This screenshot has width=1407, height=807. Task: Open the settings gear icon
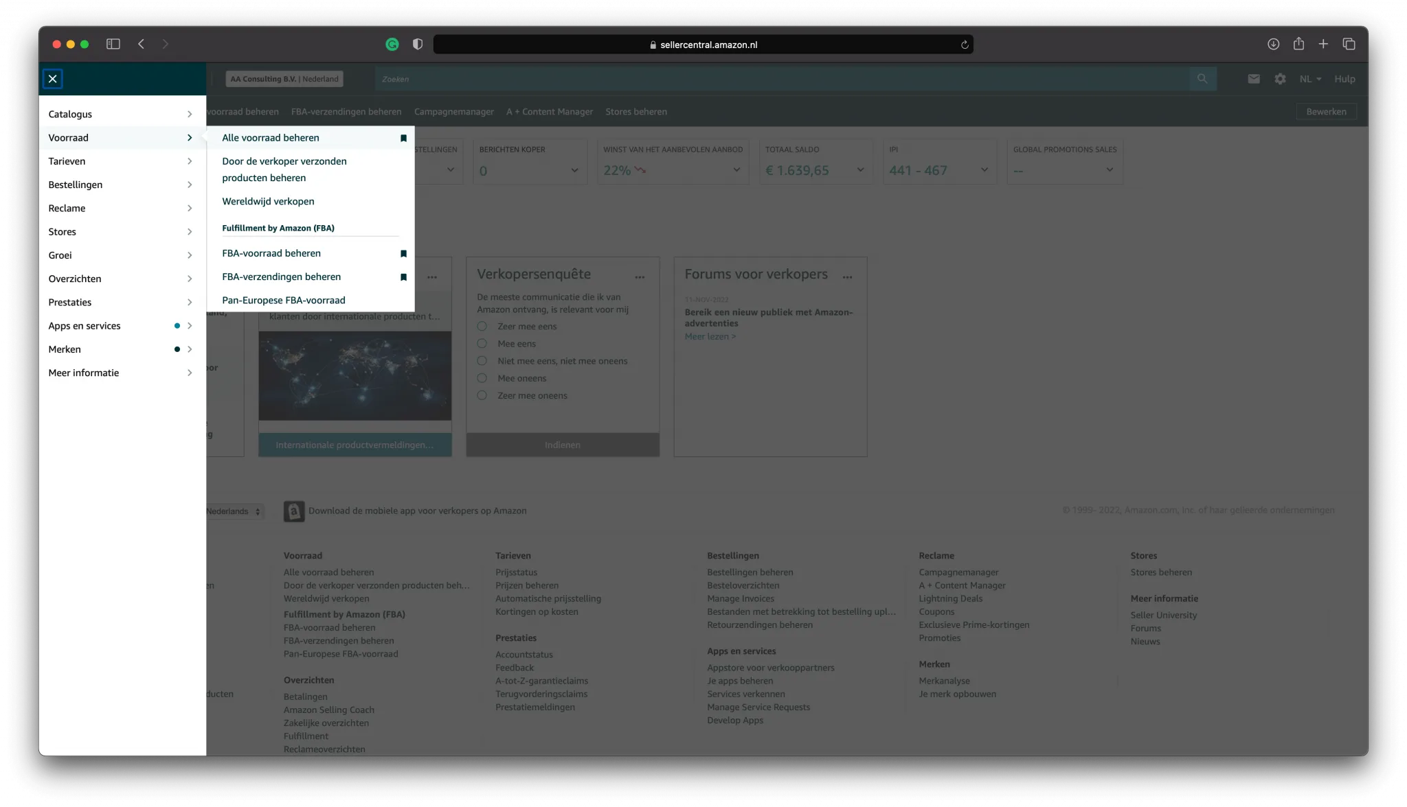point(1280,79)
